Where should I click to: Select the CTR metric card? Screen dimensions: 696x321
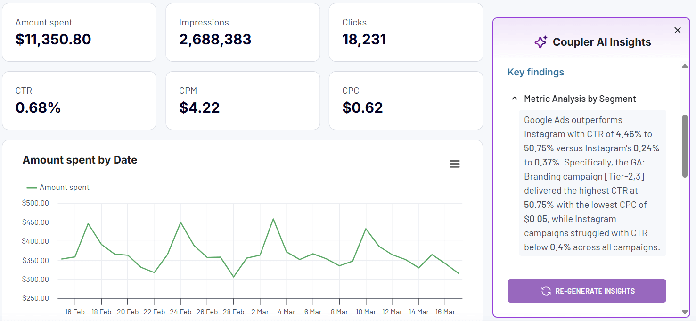pos(79,100)
